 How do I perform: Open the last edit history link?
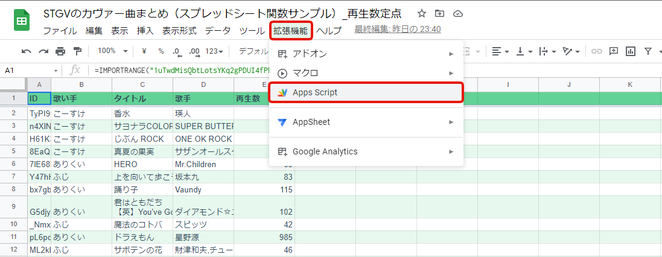(x=397, y=29)
